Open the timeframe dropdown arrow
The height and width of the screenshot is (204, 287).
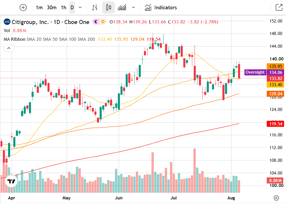coord(80,8)
